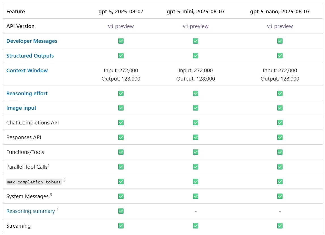Click gpt-5-nano checkmark in Image input row
This screenshot has height=235, width=325.
[280, 108]
